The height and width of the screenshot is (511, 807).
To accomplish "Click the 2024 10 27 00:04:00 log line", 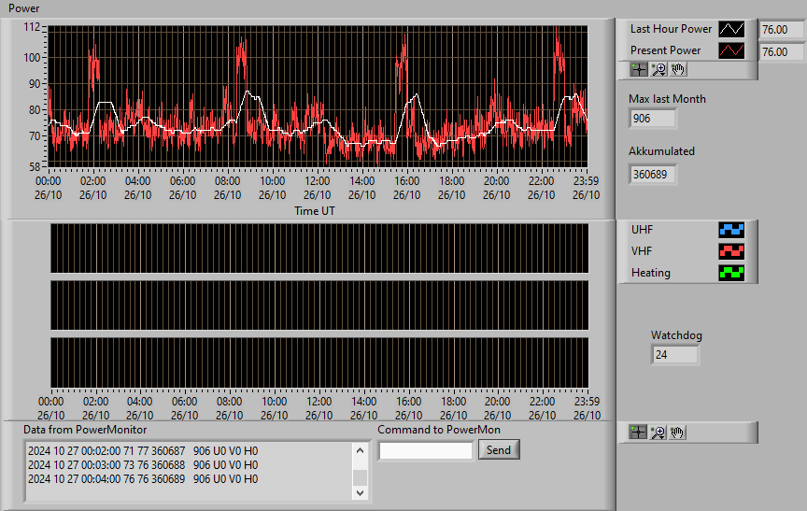I will [143, 479].
